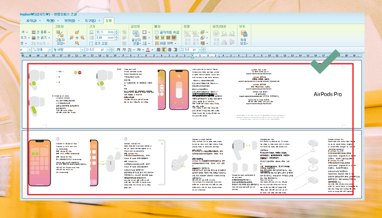The image size is (382, 218).
Task: Toggle italic 가 formatting
Action: pos(124,49)
